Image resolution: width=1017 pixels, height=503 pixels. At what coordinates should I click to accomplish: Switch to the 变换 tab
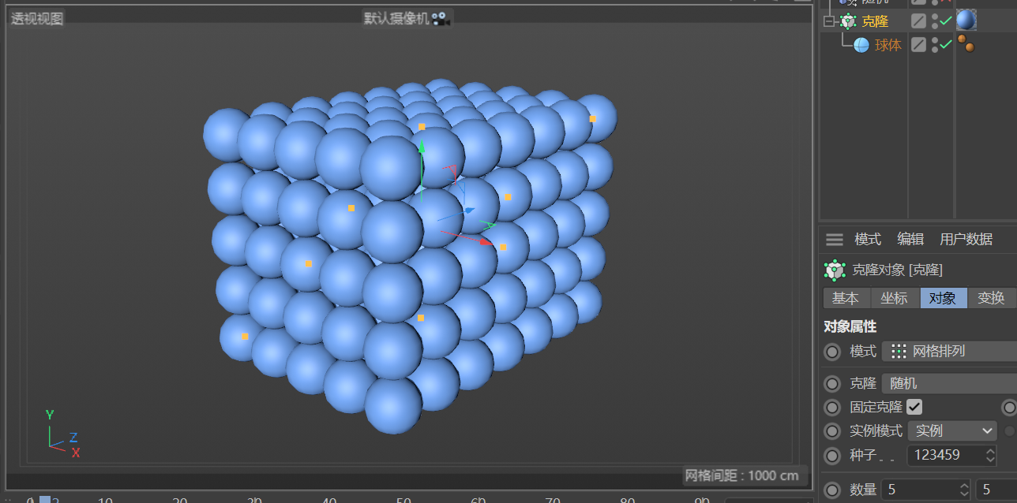tap(992, 298)
